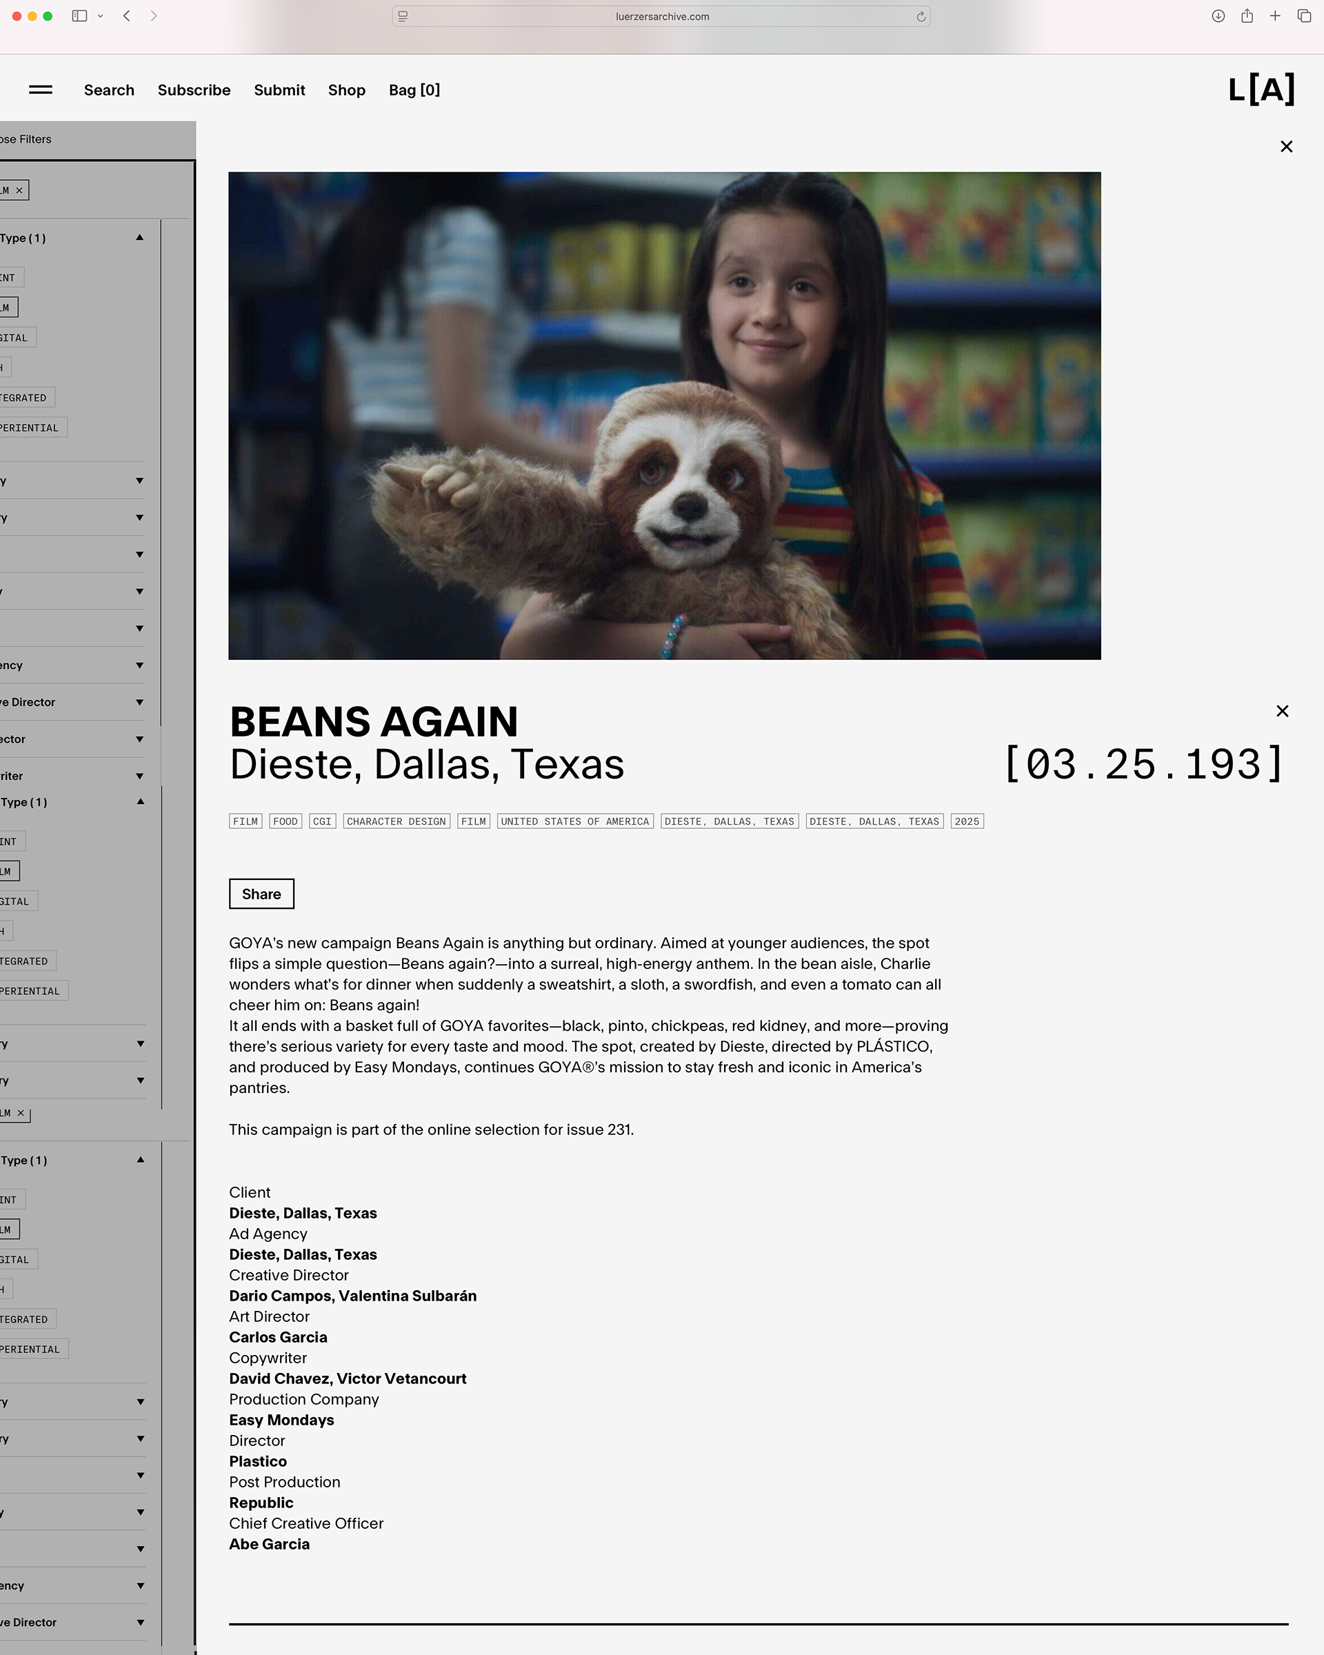Open the Republic post production credit
Viewport: 1324px width, 1655px height.
[261, 1503]
